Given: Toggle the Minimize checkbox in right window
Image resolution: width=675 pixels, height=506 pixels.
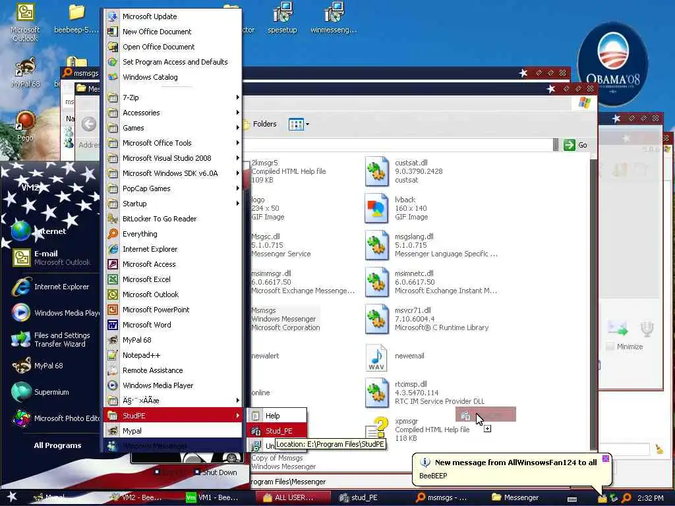Looking at the screenshot, I should coord(610,347).
